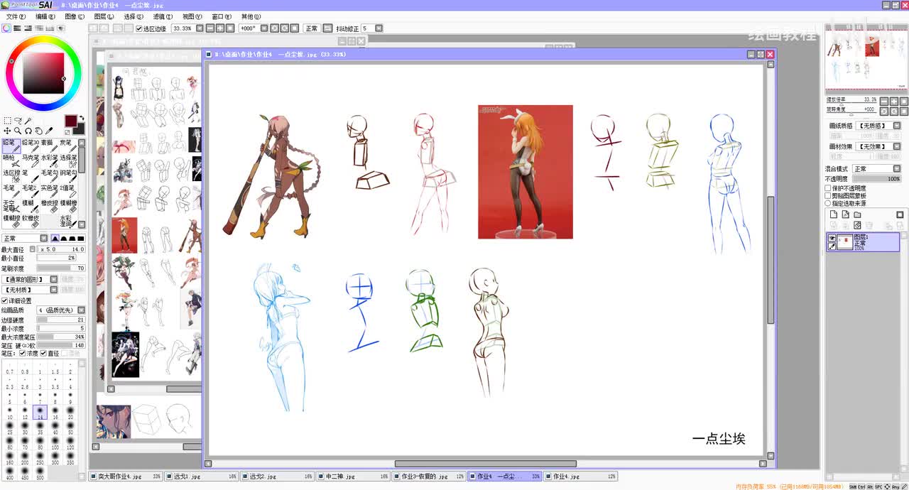Select the rotate view tool
Image resolution: width=909 pixels, height=490 pixels.
point(28,131)
